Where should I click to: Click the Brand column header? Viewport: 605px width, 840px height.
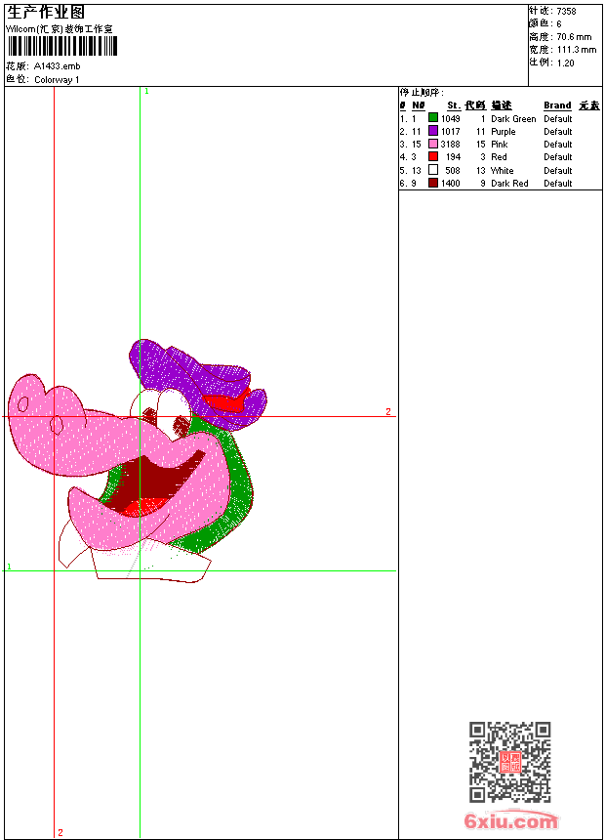point(557,105)
